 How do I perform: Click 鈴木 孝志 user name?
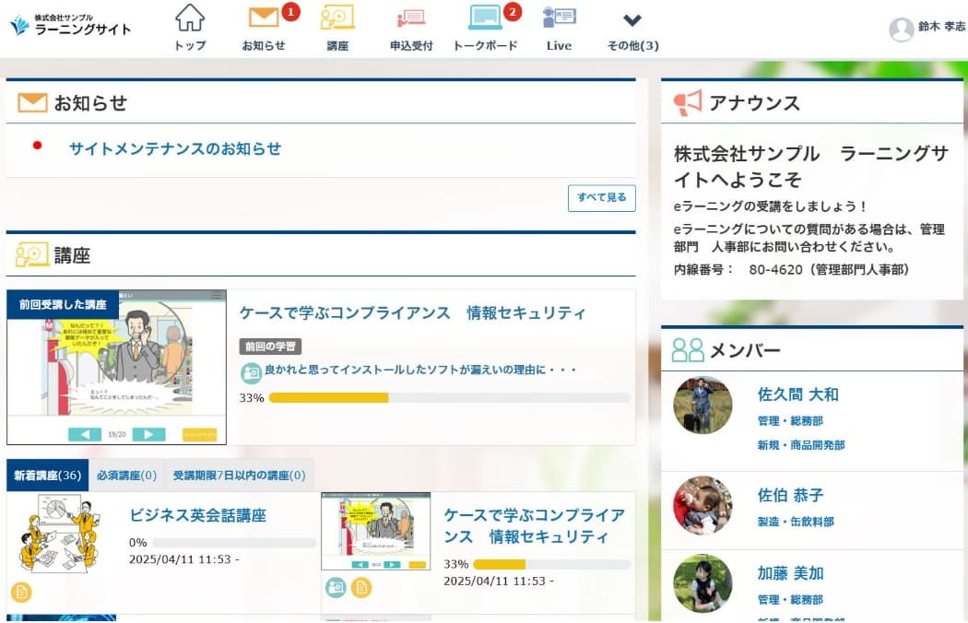(941, 27)
